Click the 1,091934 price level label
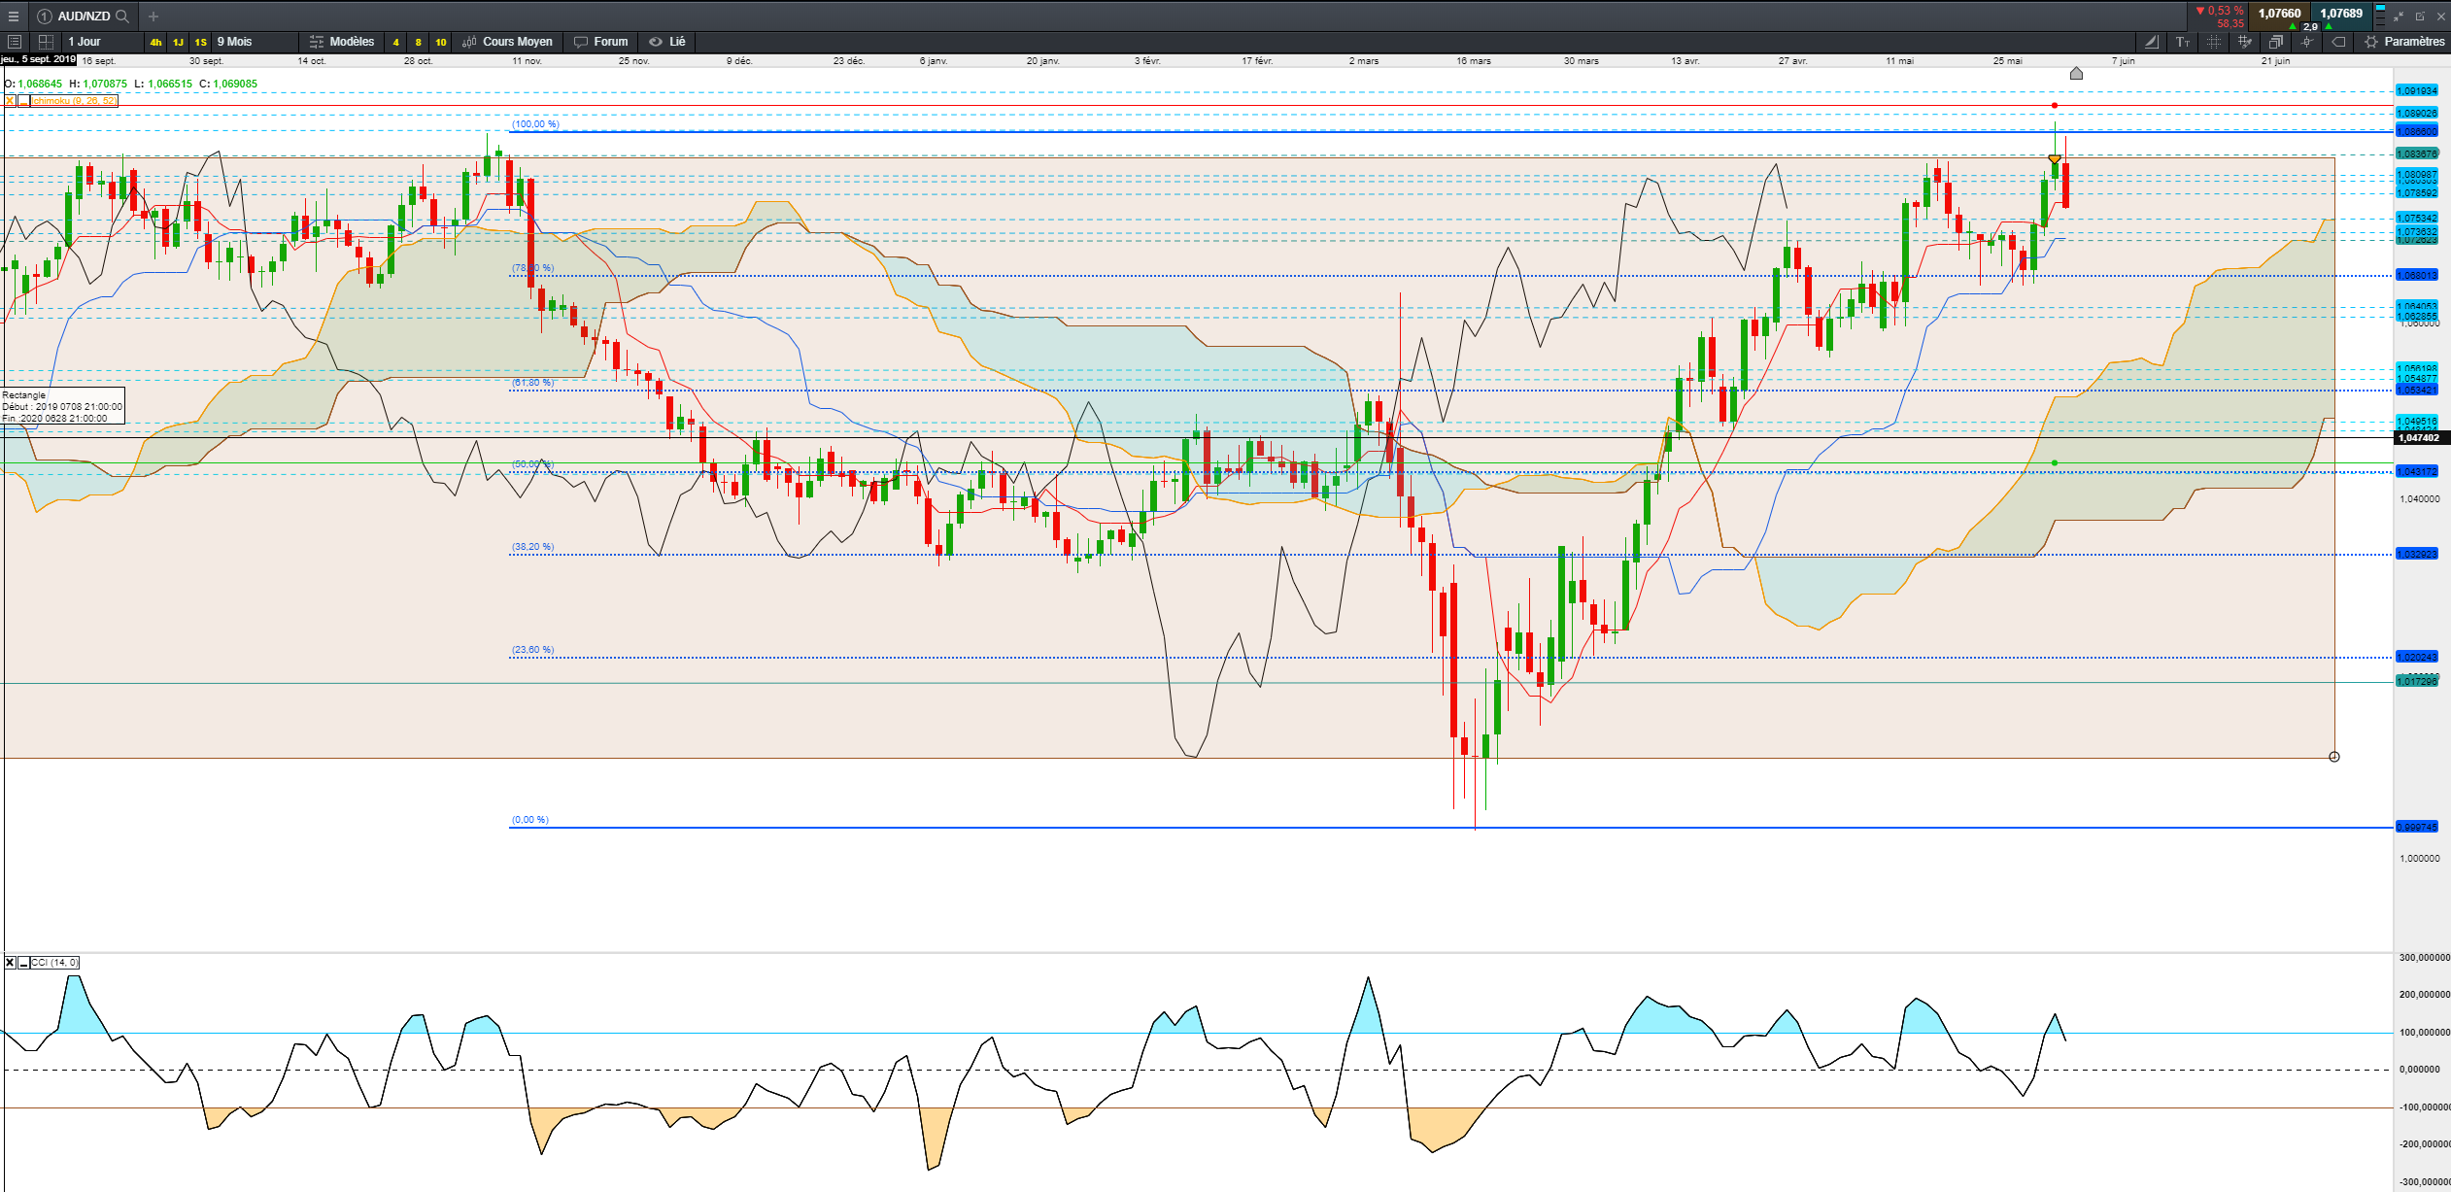Viewport: 2451px width, 1192px height. [2417, 91]
